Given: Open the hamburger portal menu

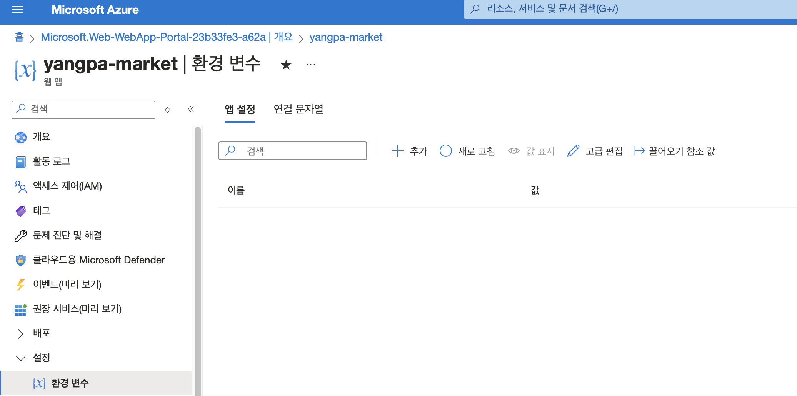Looking at the screenshot, I should (18, 10).
